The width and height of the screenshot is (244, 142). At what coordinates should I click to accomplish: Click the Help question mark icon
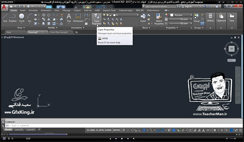[x=217, y=6]
